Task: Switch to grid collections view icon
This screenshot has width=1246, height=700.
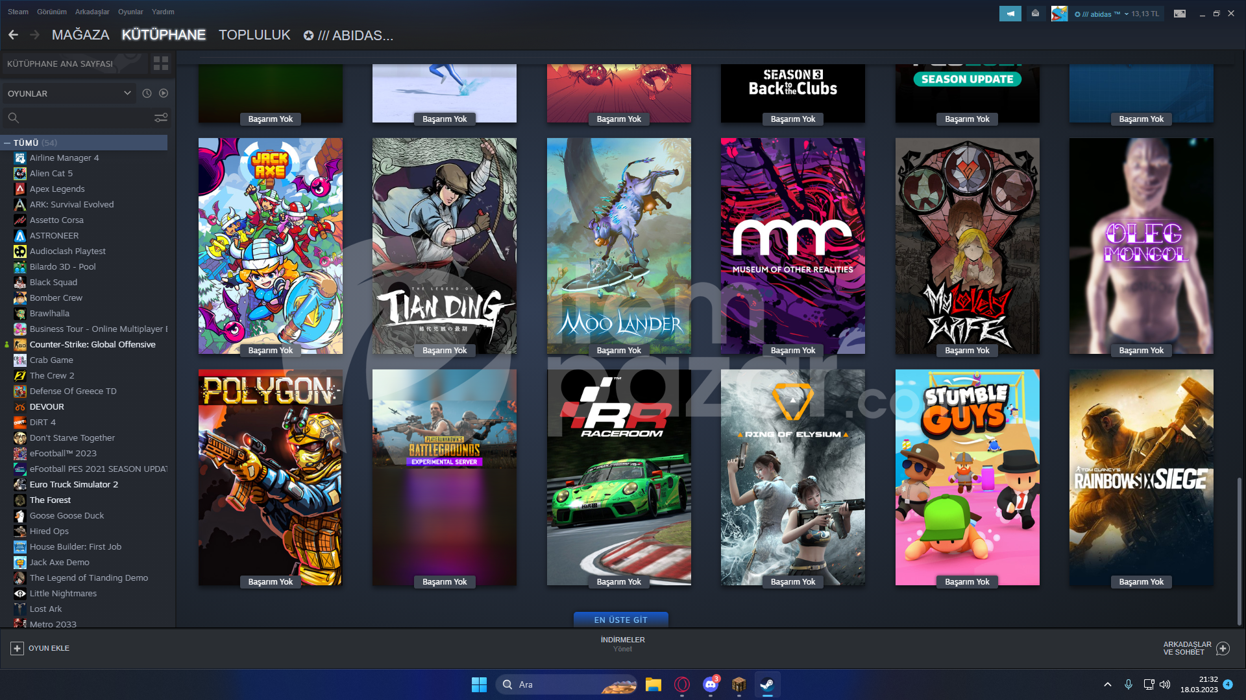Action: click(160, 64)
